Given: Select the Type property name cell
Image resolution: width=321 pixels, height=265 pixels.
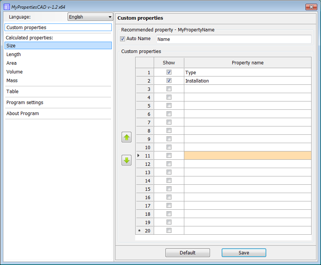Looking at the screenshot, I should (x=248, y=72).
